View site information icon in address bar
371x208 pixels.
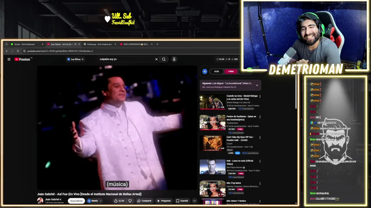[24, 51]
